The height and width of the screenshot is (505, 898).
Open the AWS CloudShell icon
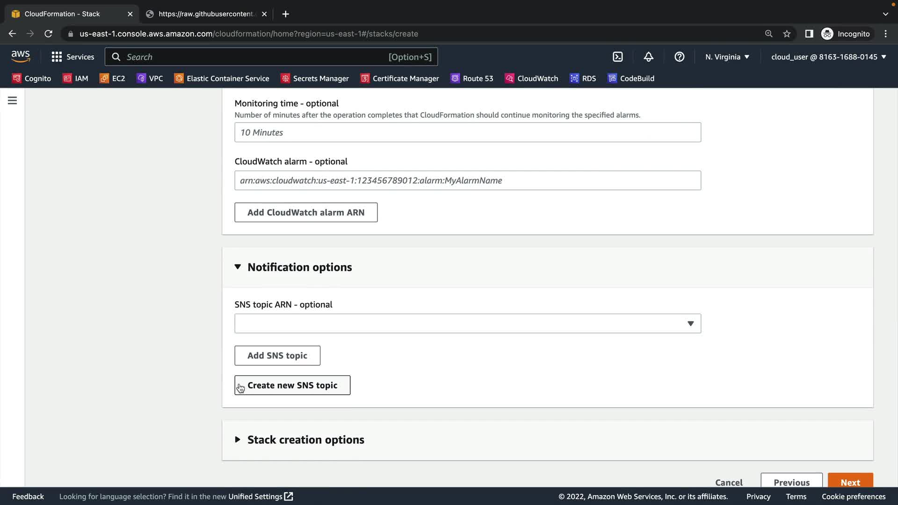click(x=618, y=57)
